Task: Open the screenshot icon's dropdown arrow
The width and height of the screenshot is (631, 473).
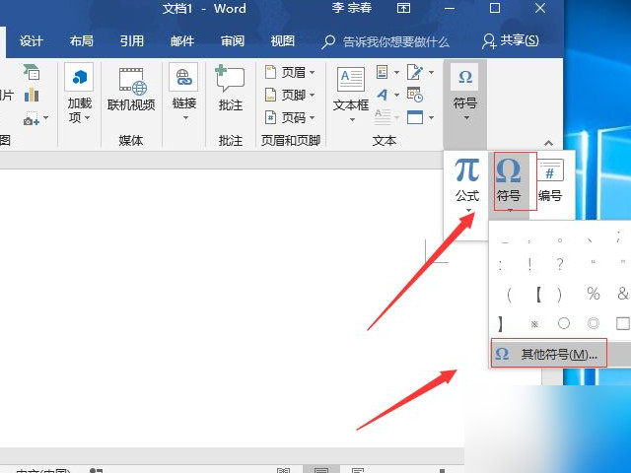Action: [x=46, y=118]
